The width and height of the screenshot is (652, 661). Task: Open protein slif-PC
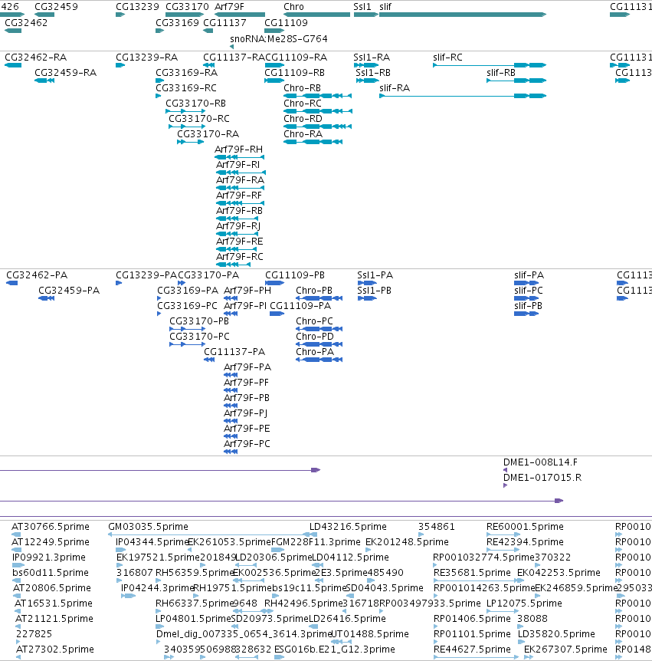pos(528,291)
